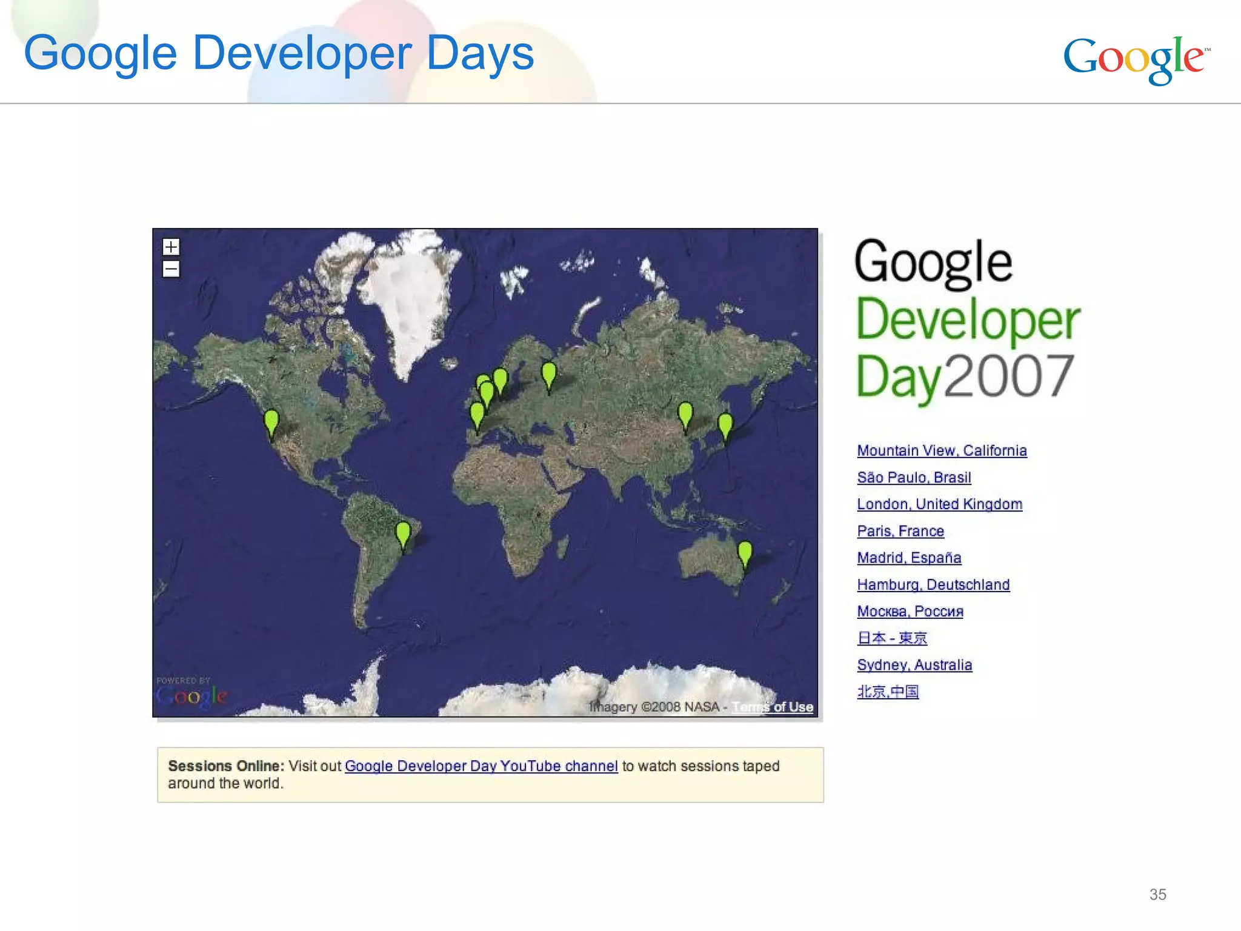
Task: Open the London, United Kingdom link
Action: [939, 504]
